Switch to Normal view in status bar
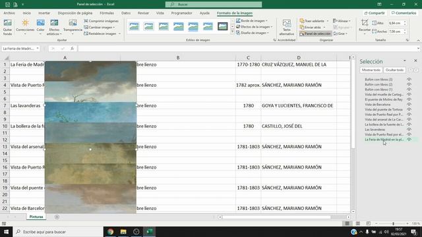 point(347,223)
